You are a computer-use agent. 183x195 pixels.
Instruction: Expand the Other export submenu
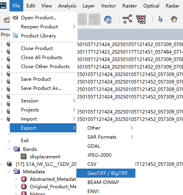(106, 128)
